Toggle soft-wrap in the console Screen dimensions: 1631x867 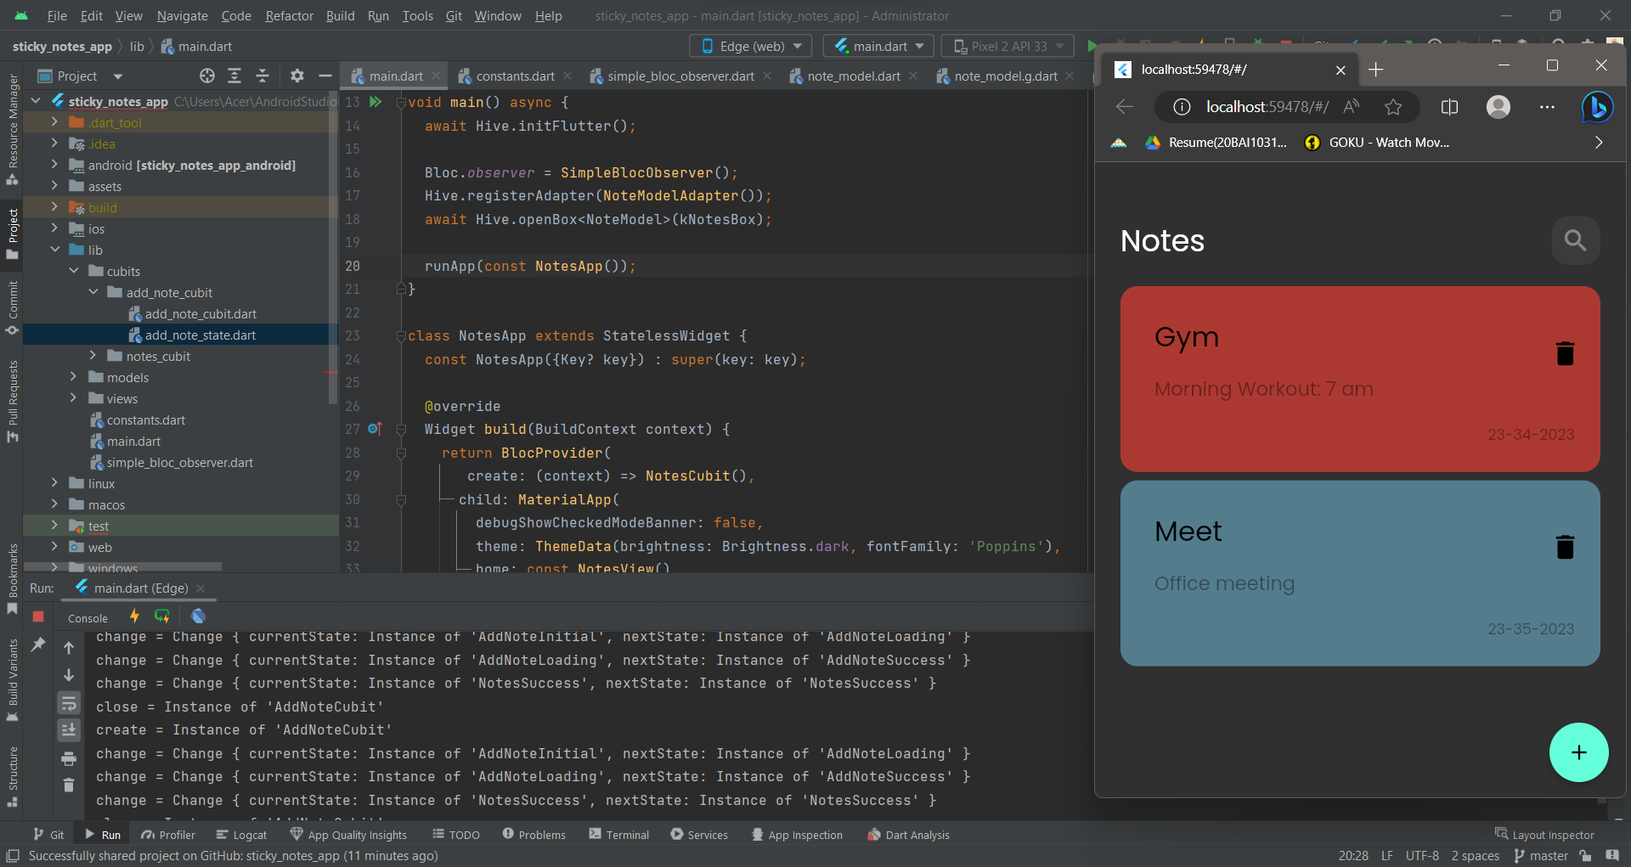[x=69, y=704]
